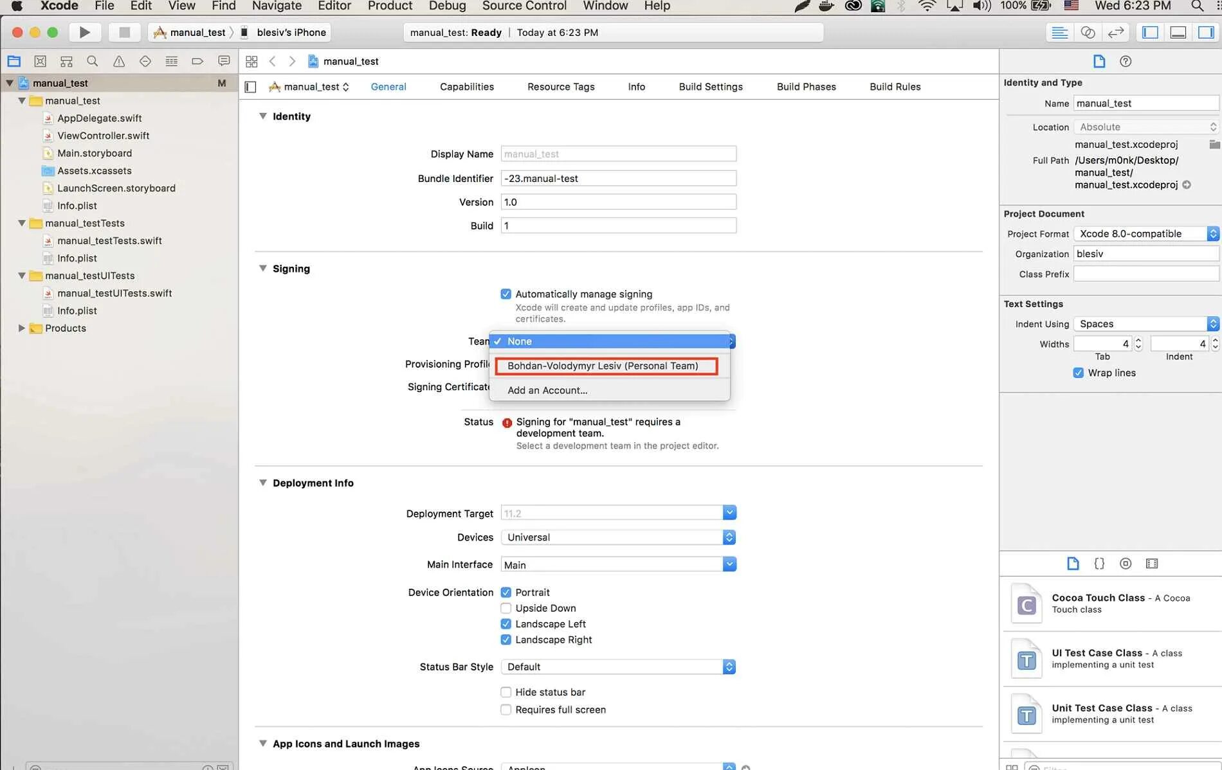Disable the Wrap lines checkbox

pos(1078,373)
